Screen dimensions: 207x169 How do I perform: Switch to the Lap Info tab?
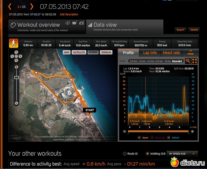point(150,53)
